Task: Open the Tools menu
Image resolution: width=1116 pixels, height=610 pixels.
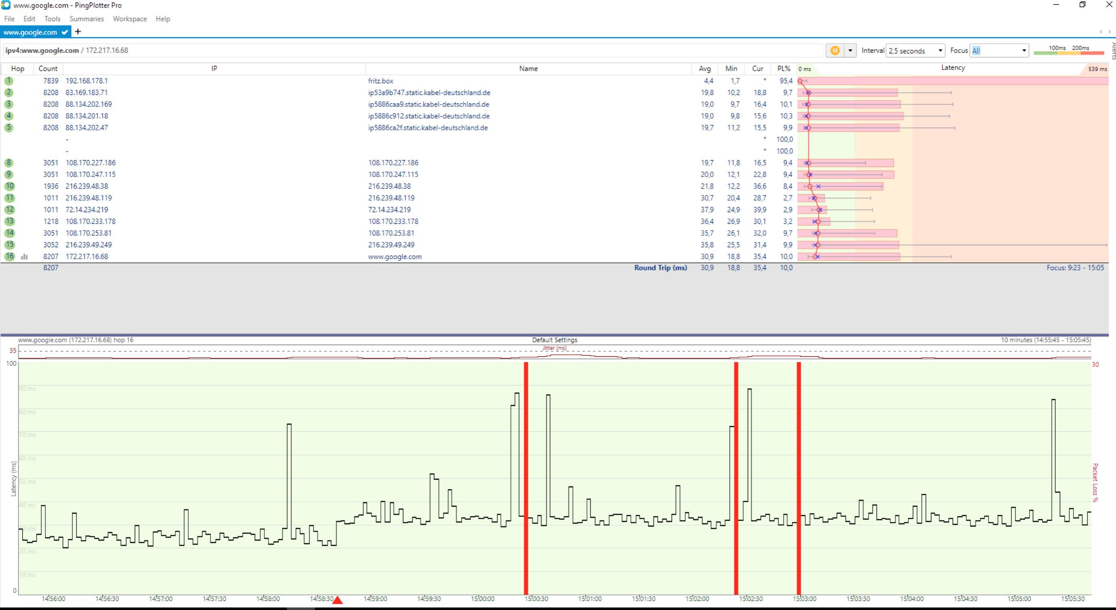Action: pyautogui.click(x=52, y=19)
